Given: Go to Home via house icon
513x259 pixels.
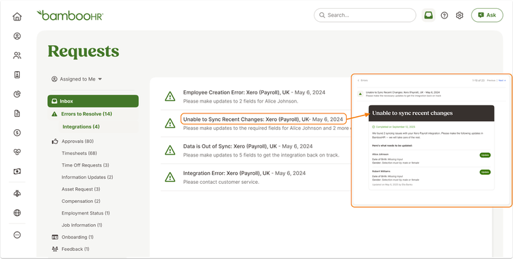Looking at the screenshot, I should point(17,16).
